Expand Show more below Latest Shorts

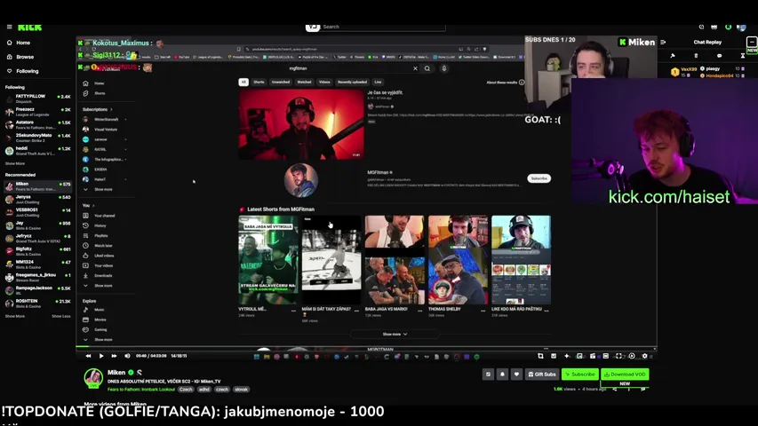click(x=395, y=335)
